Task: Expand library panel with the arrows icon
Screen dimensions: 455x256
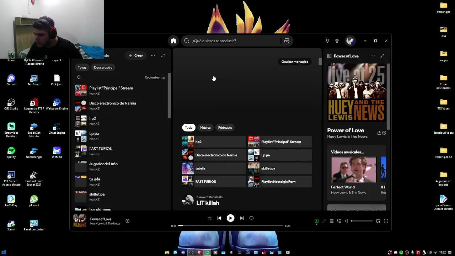Action: [163, 55]
